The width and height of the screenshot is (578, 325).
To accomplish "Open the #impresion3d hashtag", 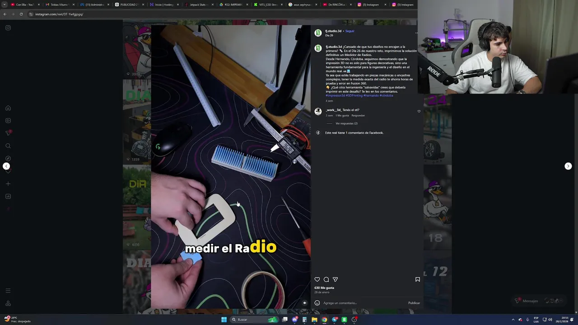I will (336, 96).
